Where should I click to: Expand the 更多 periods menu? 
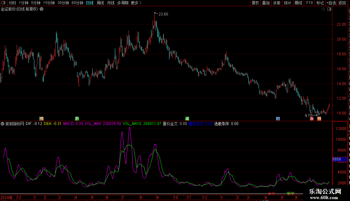point(136,3)
